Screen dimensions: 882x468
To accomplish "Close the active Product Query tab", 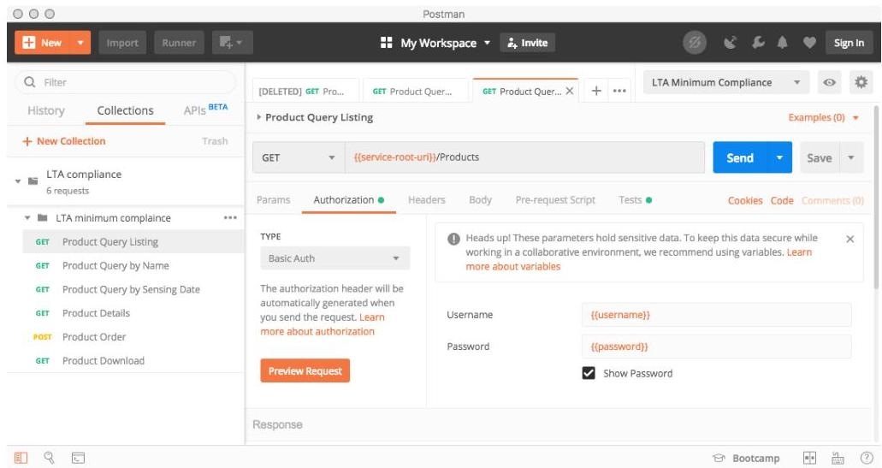I will coord(569,91).
